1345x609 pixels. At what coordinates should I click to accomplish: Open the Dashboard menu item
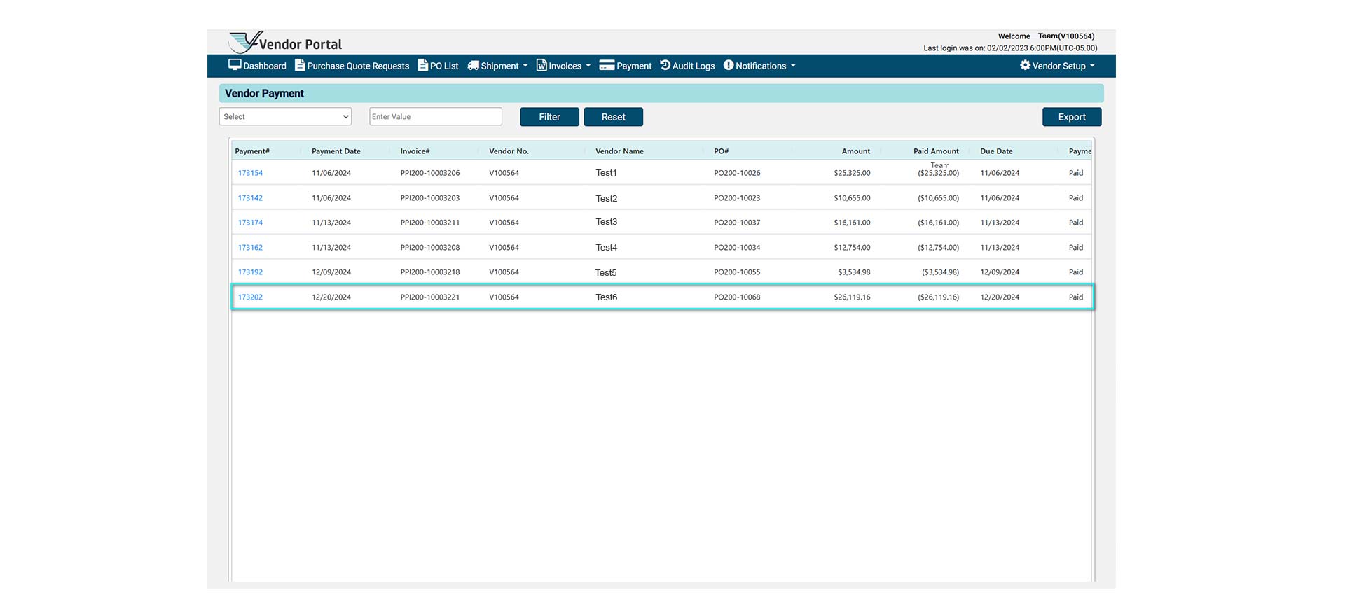(258, 66)
